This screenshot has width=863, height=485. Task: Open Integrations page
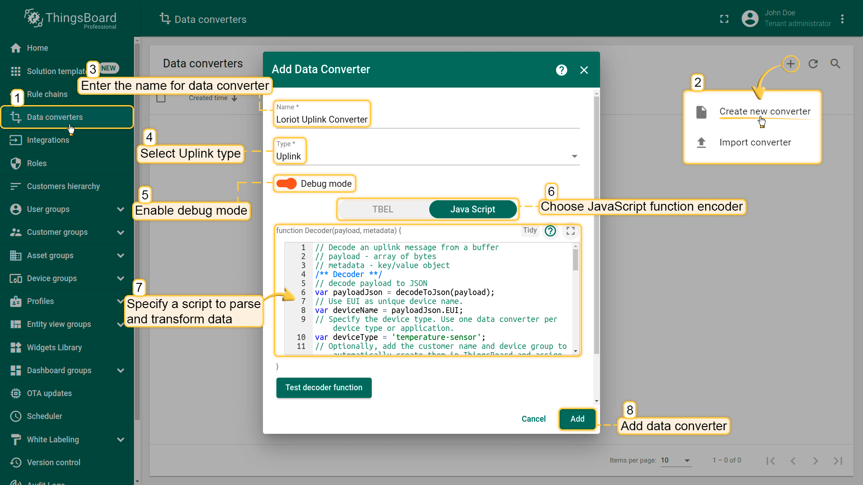point(67,140)
